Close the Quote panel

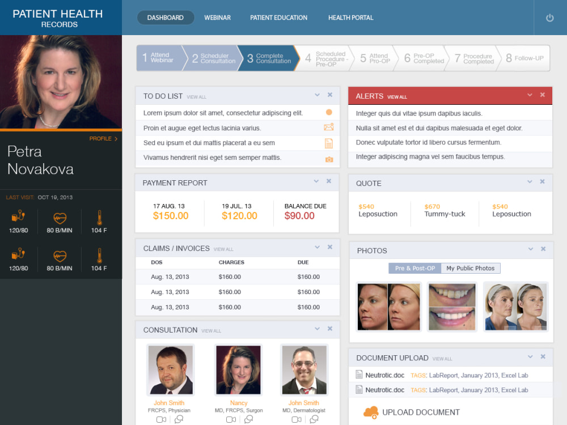point(542,181)
